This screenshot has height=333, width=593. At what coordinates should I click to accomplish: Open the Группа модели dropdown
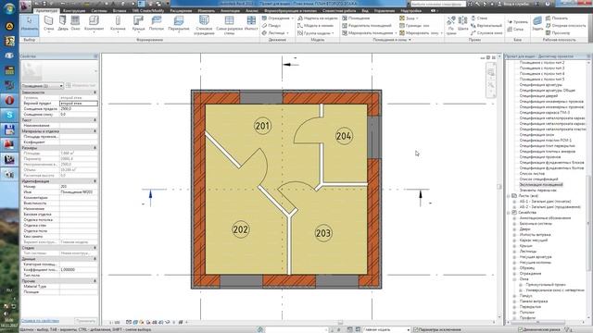[333, 33]
